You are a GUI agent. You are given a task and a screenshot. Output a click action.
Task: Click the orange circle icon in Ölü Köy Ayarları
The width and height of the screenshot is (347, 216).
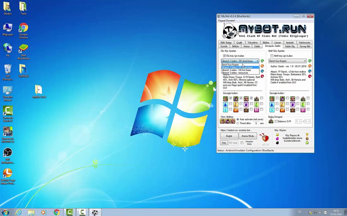pyautogui.click(x=262, y=66)
